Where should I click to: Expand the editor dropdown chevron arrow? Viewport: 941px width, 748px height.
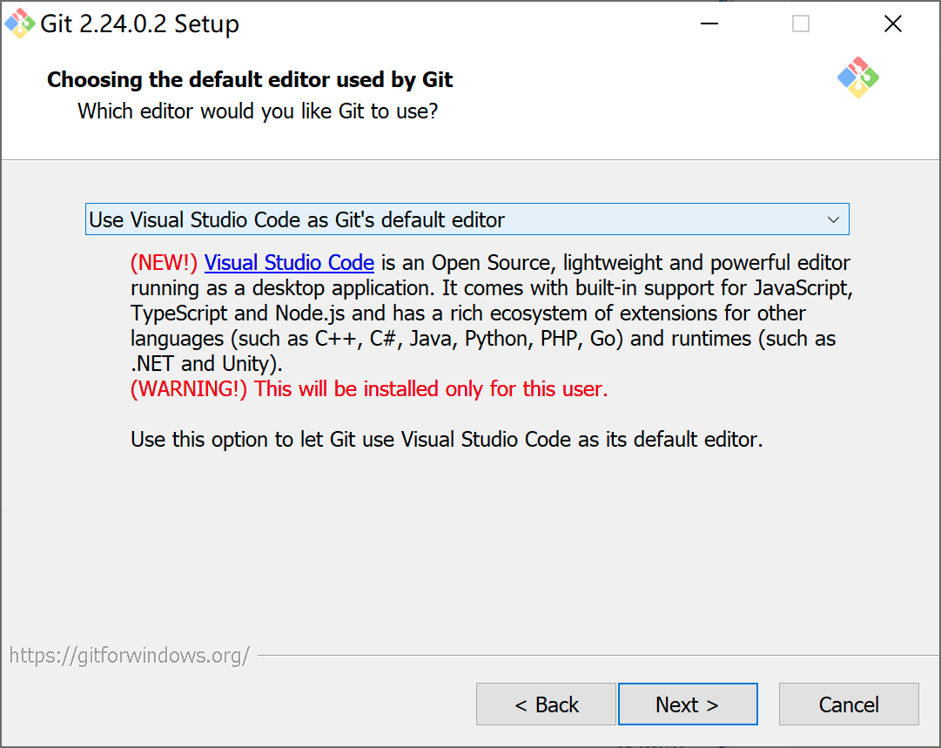point(833,219)
